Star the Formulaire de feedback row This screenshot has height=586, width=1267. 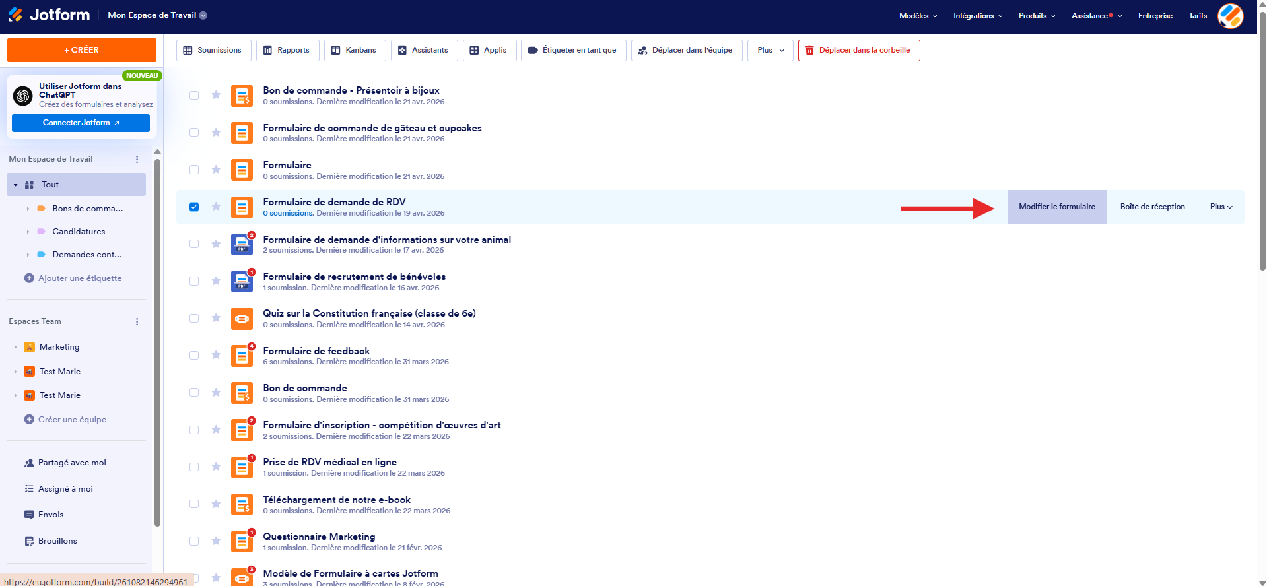pyautogui.click(x=216, y=355)
